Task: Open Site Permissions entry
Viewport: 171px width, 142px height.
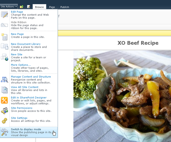Action: [29, 110]
